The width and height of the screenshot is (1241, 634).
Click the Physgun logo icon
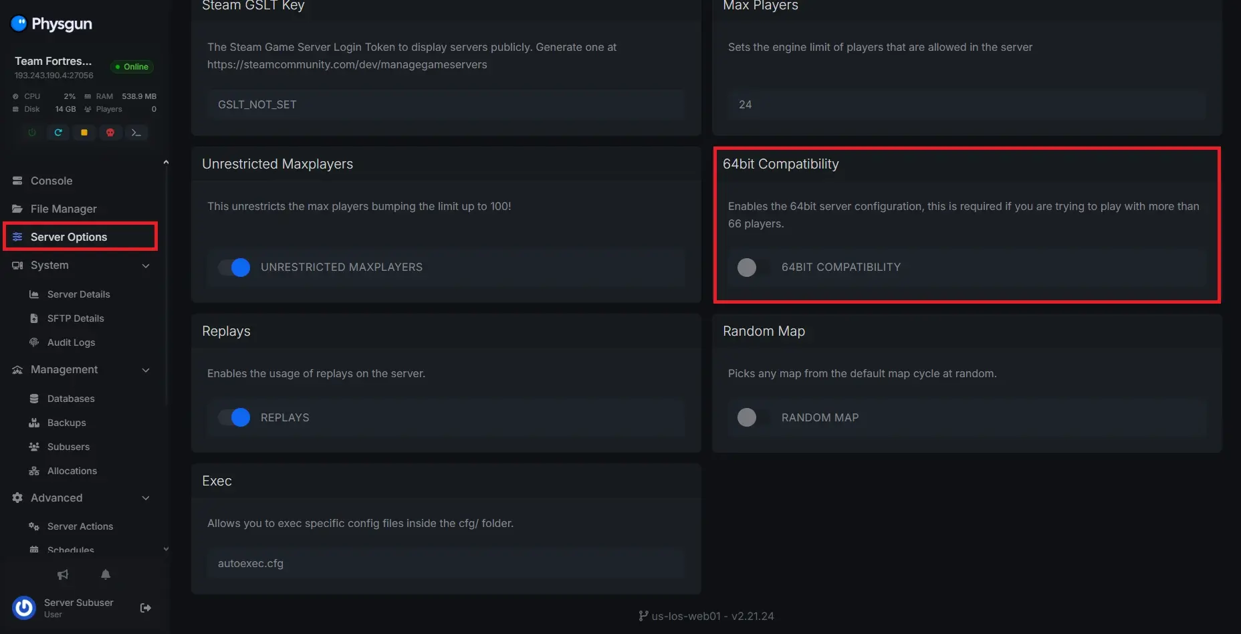[19, 24]
